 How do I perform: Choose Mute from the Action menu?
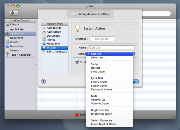tap(110, 96)
